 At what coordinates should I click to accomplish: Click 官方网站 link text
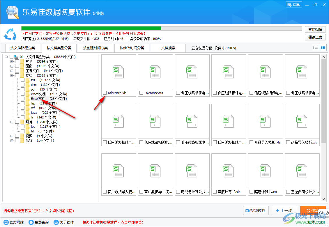click(17, 222)
